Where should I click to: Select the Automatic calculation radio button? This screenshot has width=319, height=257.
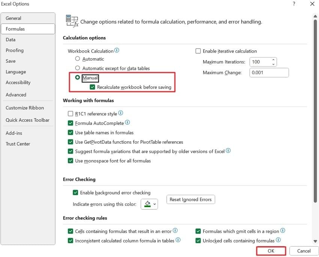[x=78, y=59]
